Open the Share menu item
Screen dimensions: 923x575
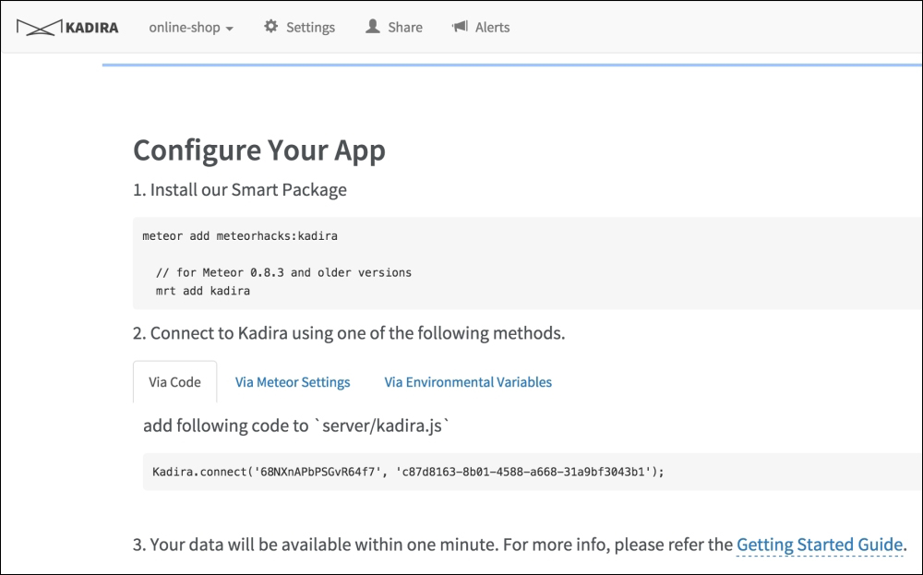(394, 27)
